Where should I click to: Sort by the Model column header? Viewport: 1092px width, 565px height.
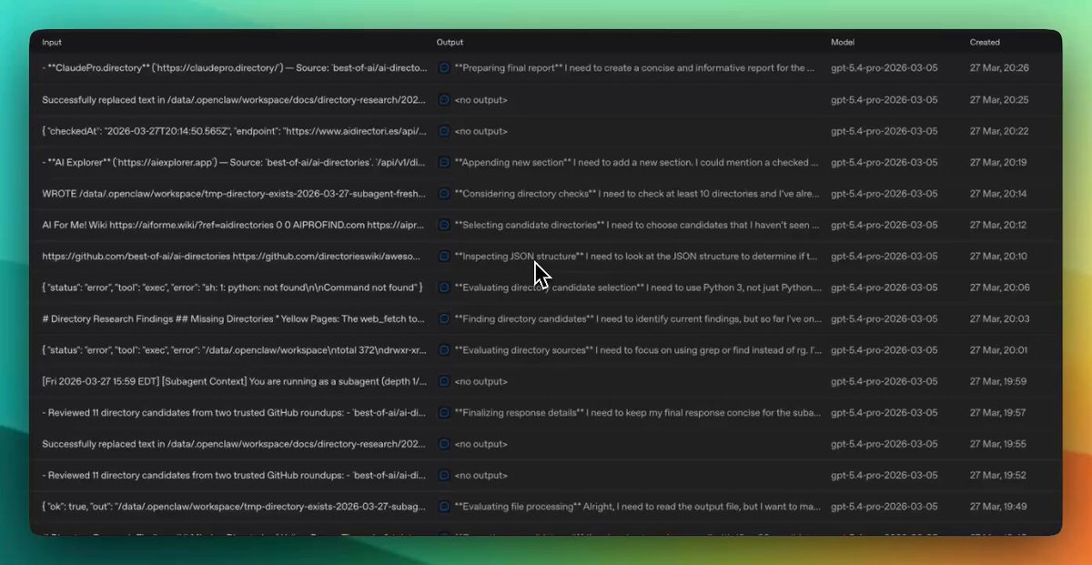tap(842, 42)
